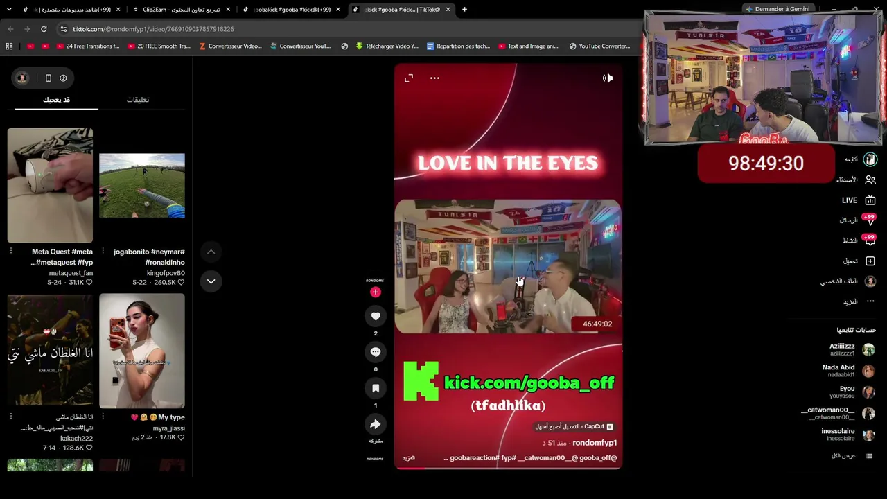
Task: Go to the previous video with up arrow
Action: (211, 252)
